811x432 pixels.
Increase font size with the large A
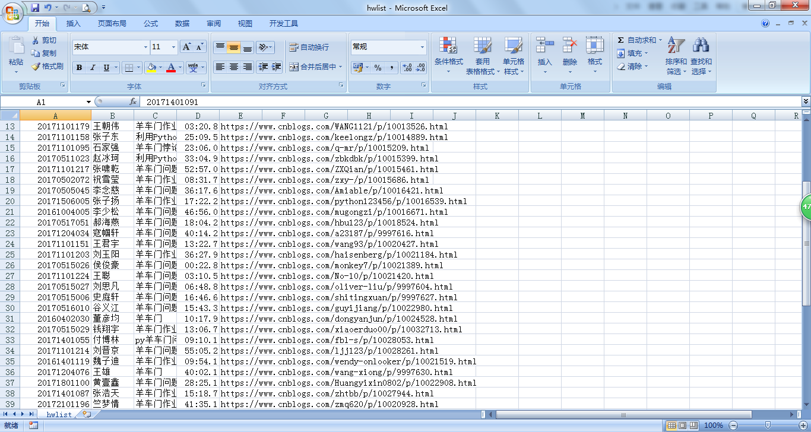coord(186,47)
